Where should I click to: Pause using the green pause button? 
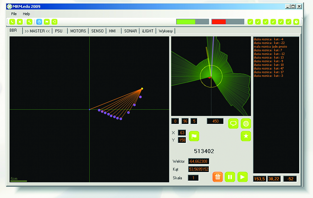pyautogui.click(x=230, y=177)
